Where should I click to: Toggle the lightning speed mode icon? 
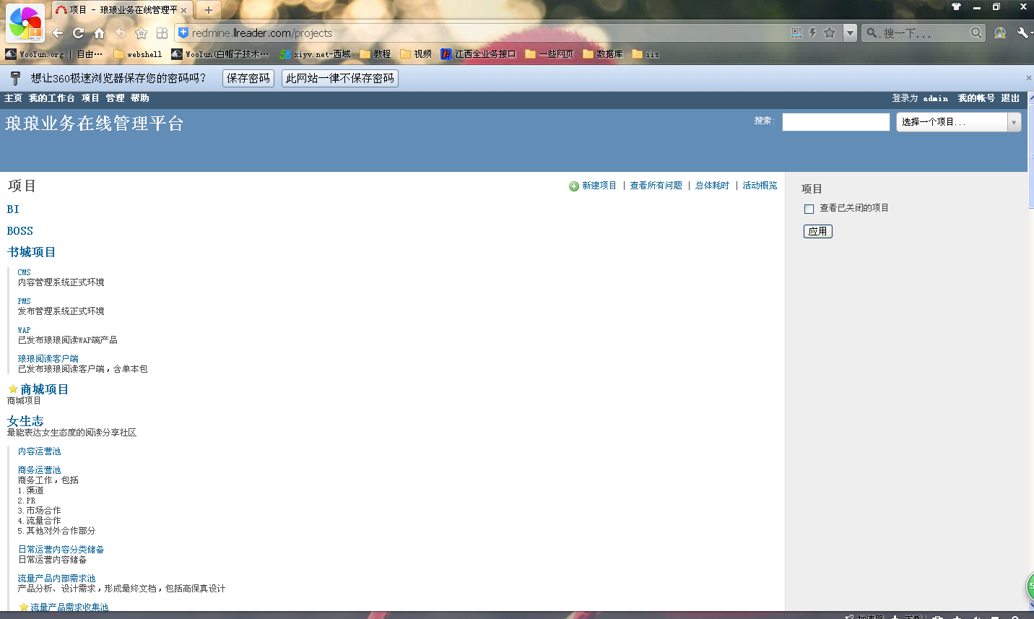[x=812, y=33]
